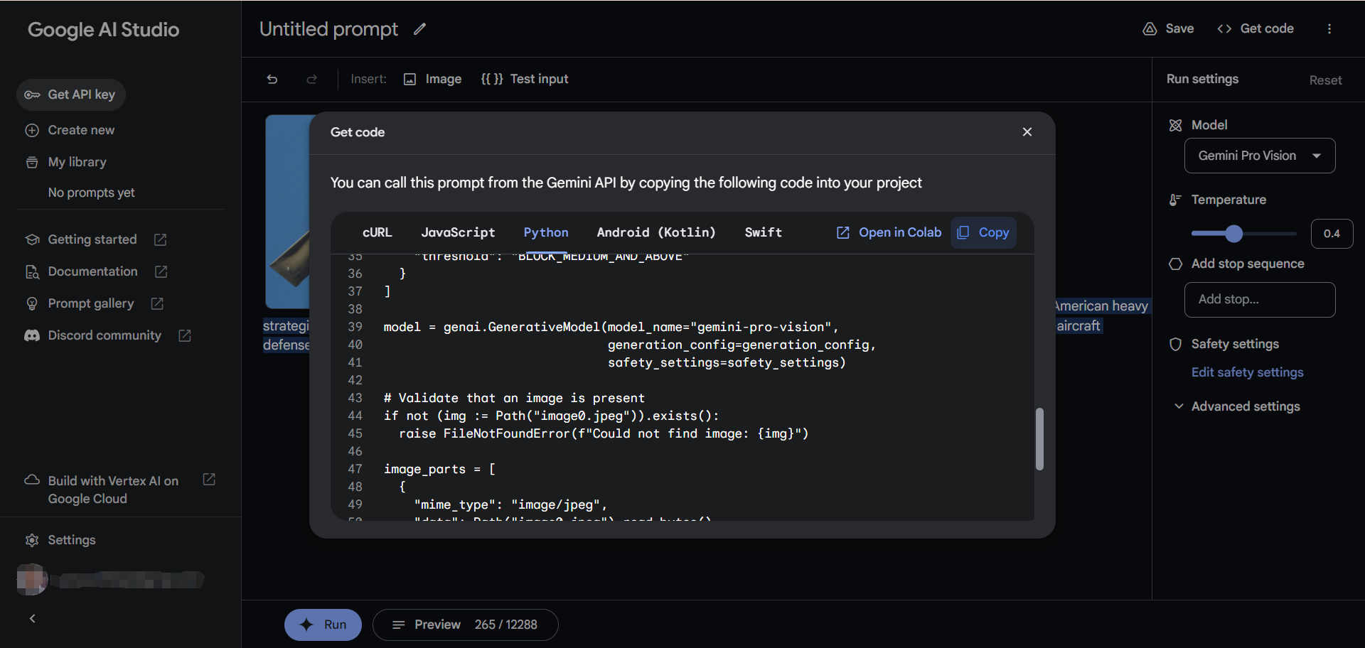This screenshot has height=648, width=1365.
Task: Click the code panel vertical scrollbar
Action: pyautogui.click(x=1039, y=438)
